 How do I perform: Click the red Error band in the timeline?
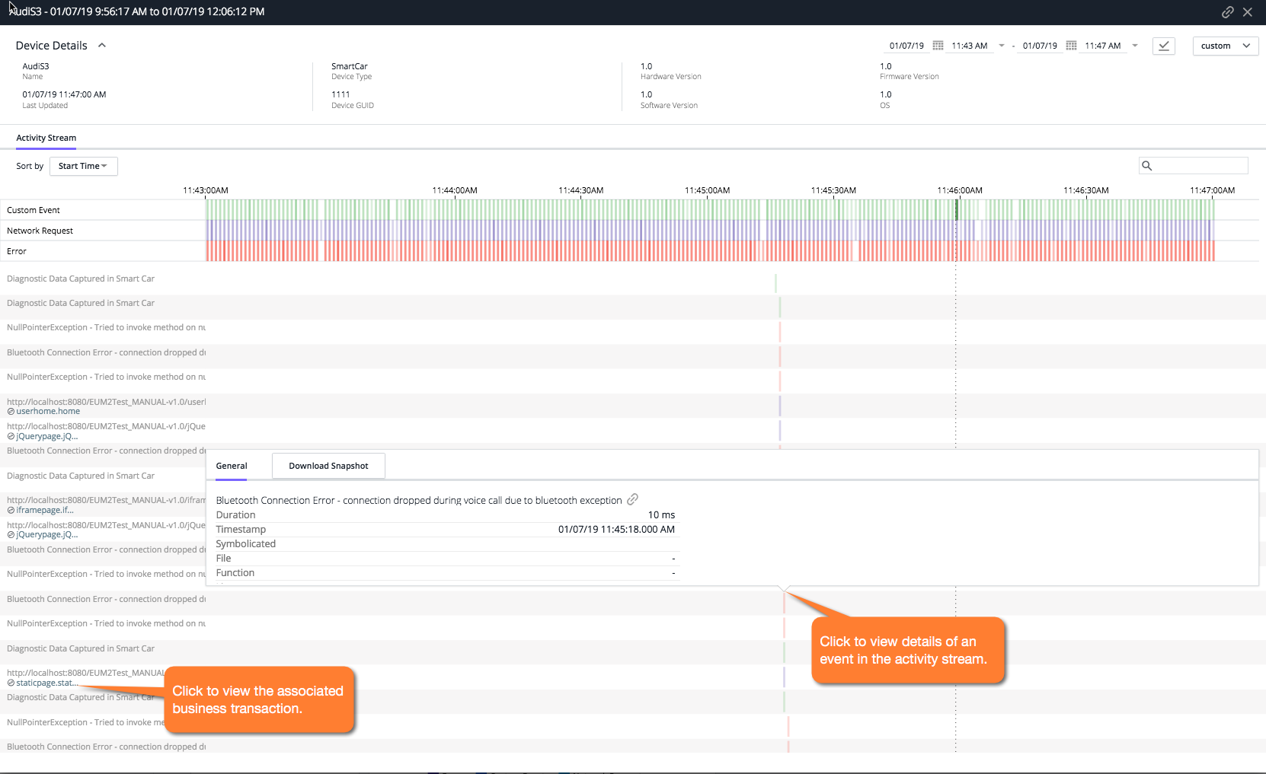tap(710, 251)
